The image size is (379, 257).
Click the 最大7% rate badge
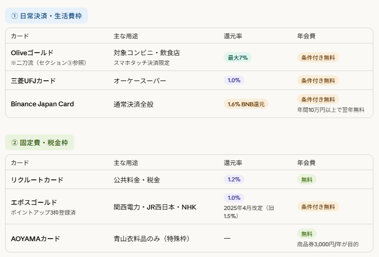point(237,57)
